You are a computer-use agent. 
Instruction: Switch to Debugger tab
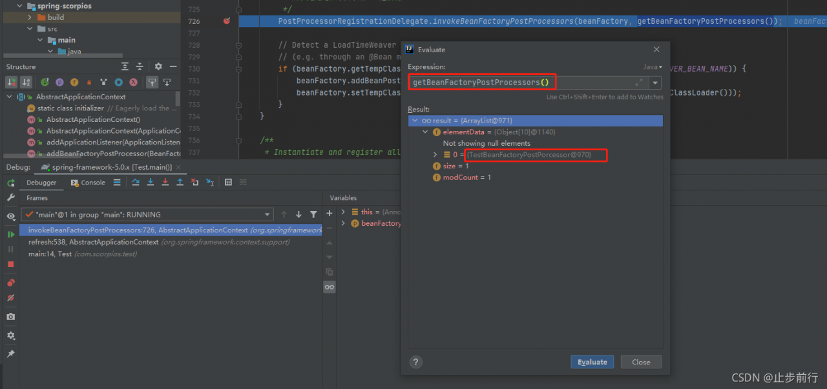(41, 183)
